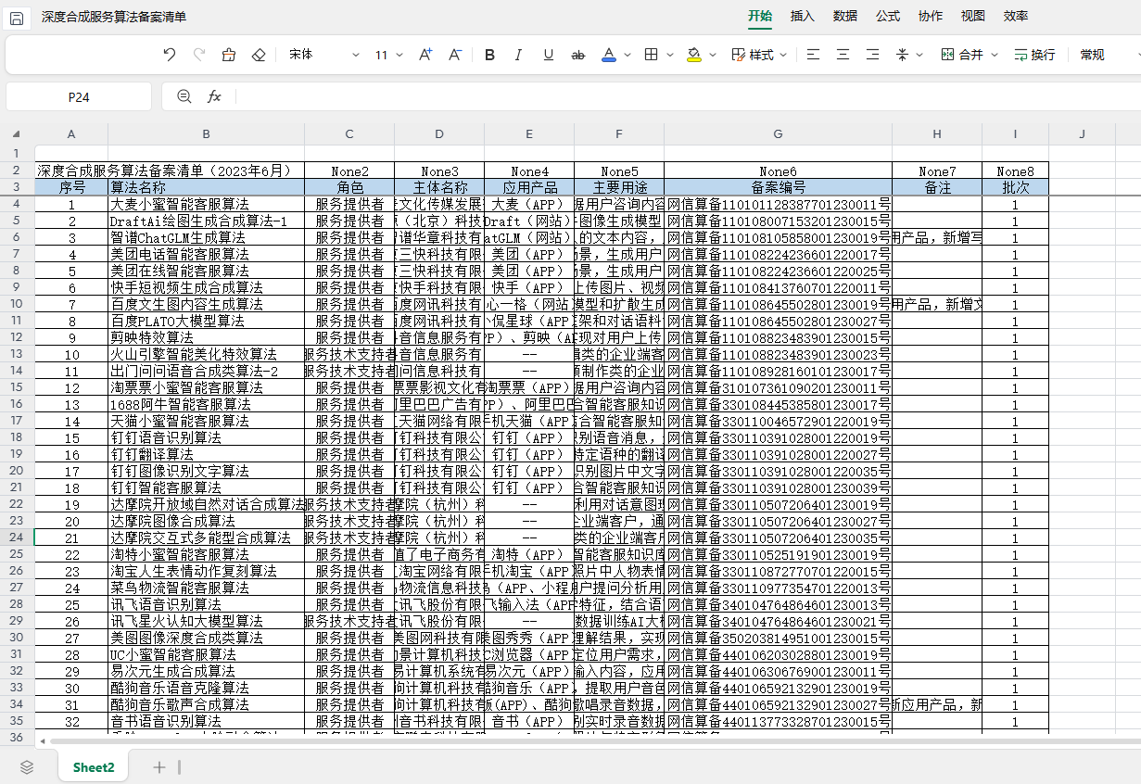Switch to the 数据 tab
Screen dimensions: 1141x784
pos(845,16)
